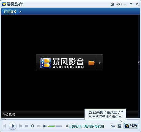Click the 准备就绪 status text

9,115
